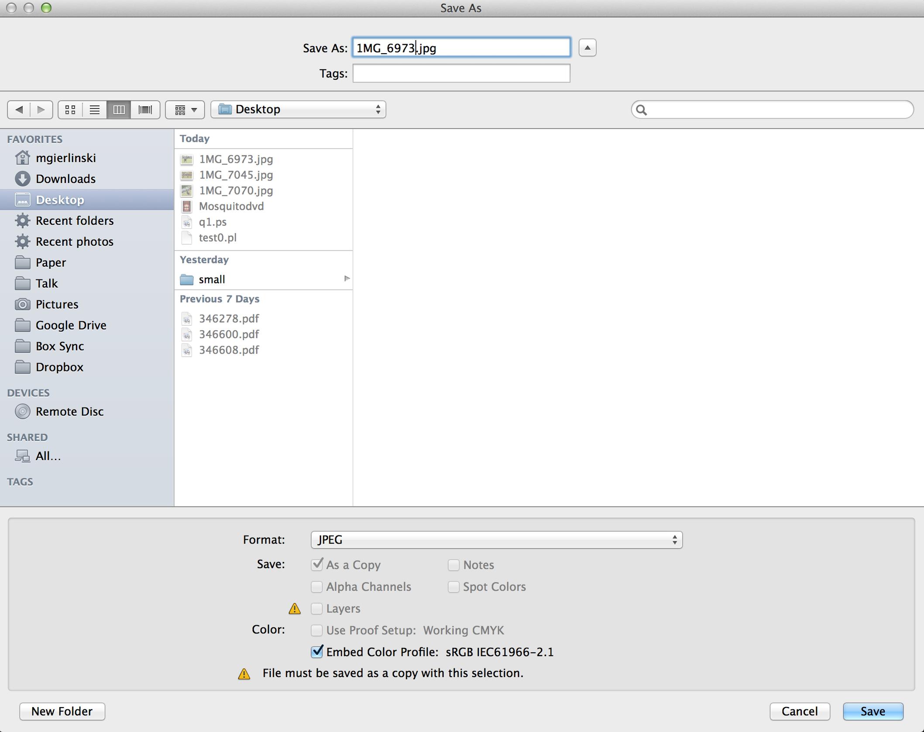This screenshot has height=732, width=924.
Task: Toggle the Embed Color Profile checkbox
Action: click(x=317, y=652)
